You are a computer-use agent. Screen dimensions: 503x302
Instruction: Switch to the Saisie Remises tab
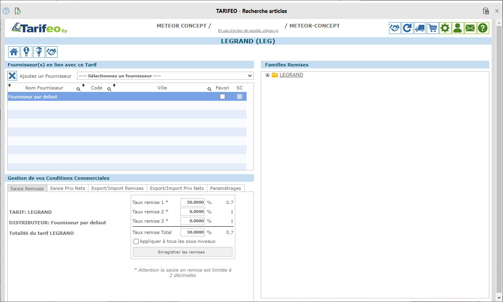27,188
